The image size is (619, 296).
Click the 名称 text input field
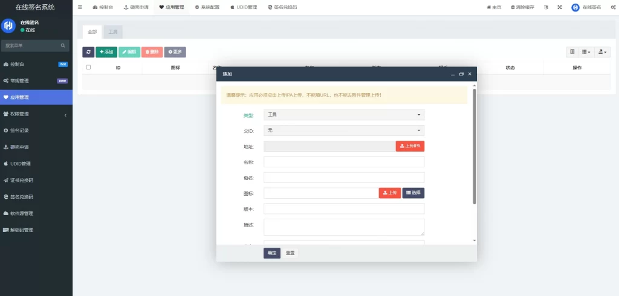(344, 162)
